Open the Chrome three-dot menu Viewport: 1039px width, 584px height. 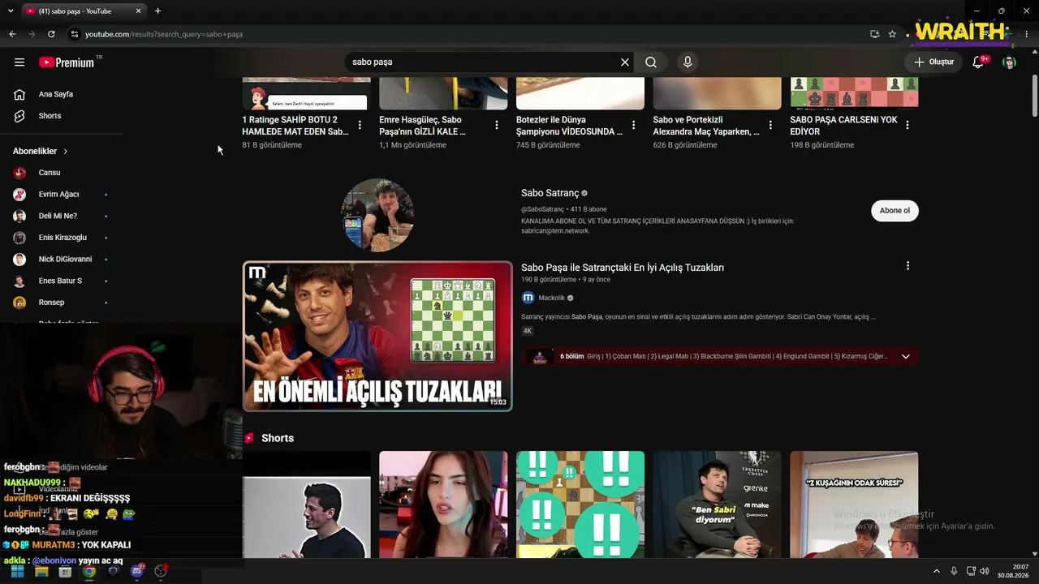(1026, 34)
